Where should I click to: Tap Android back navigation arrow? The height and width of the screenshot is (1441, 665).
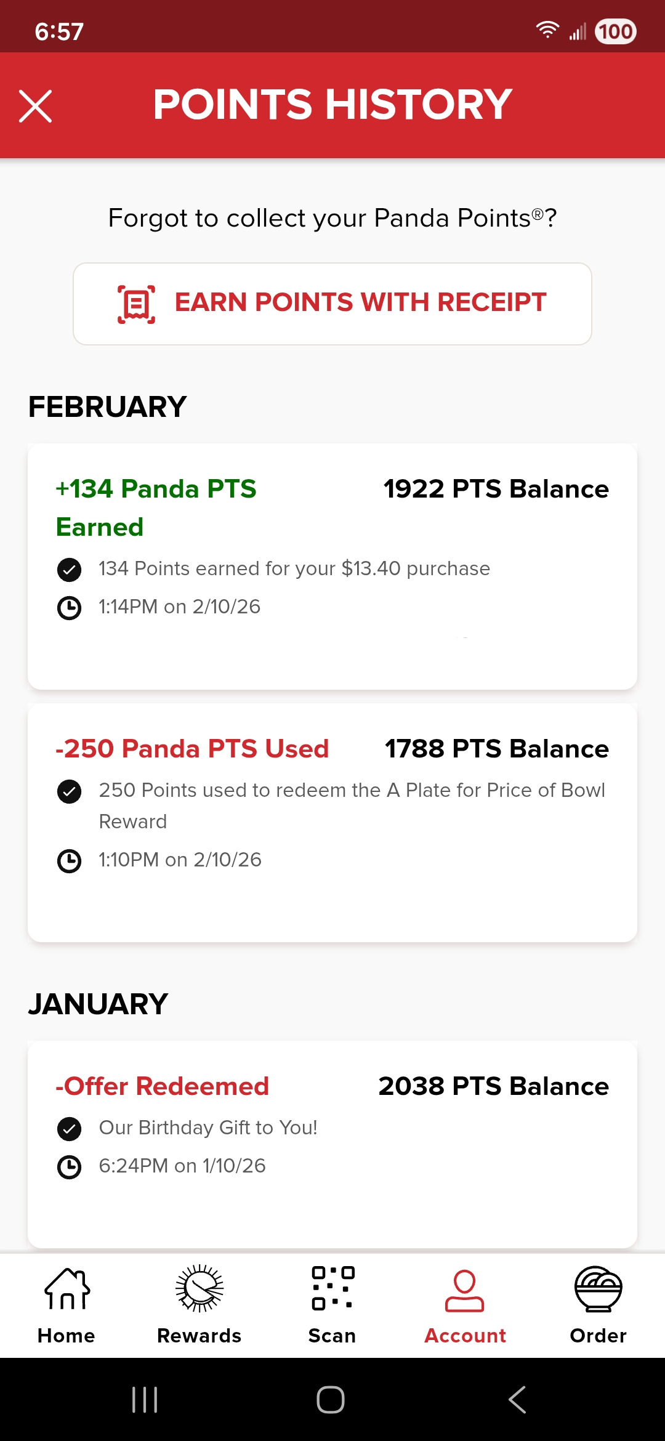point(517,1400)
